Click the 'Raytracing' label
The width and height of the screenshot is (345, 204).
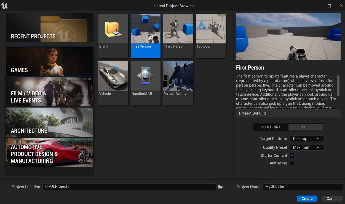[278, 163]
